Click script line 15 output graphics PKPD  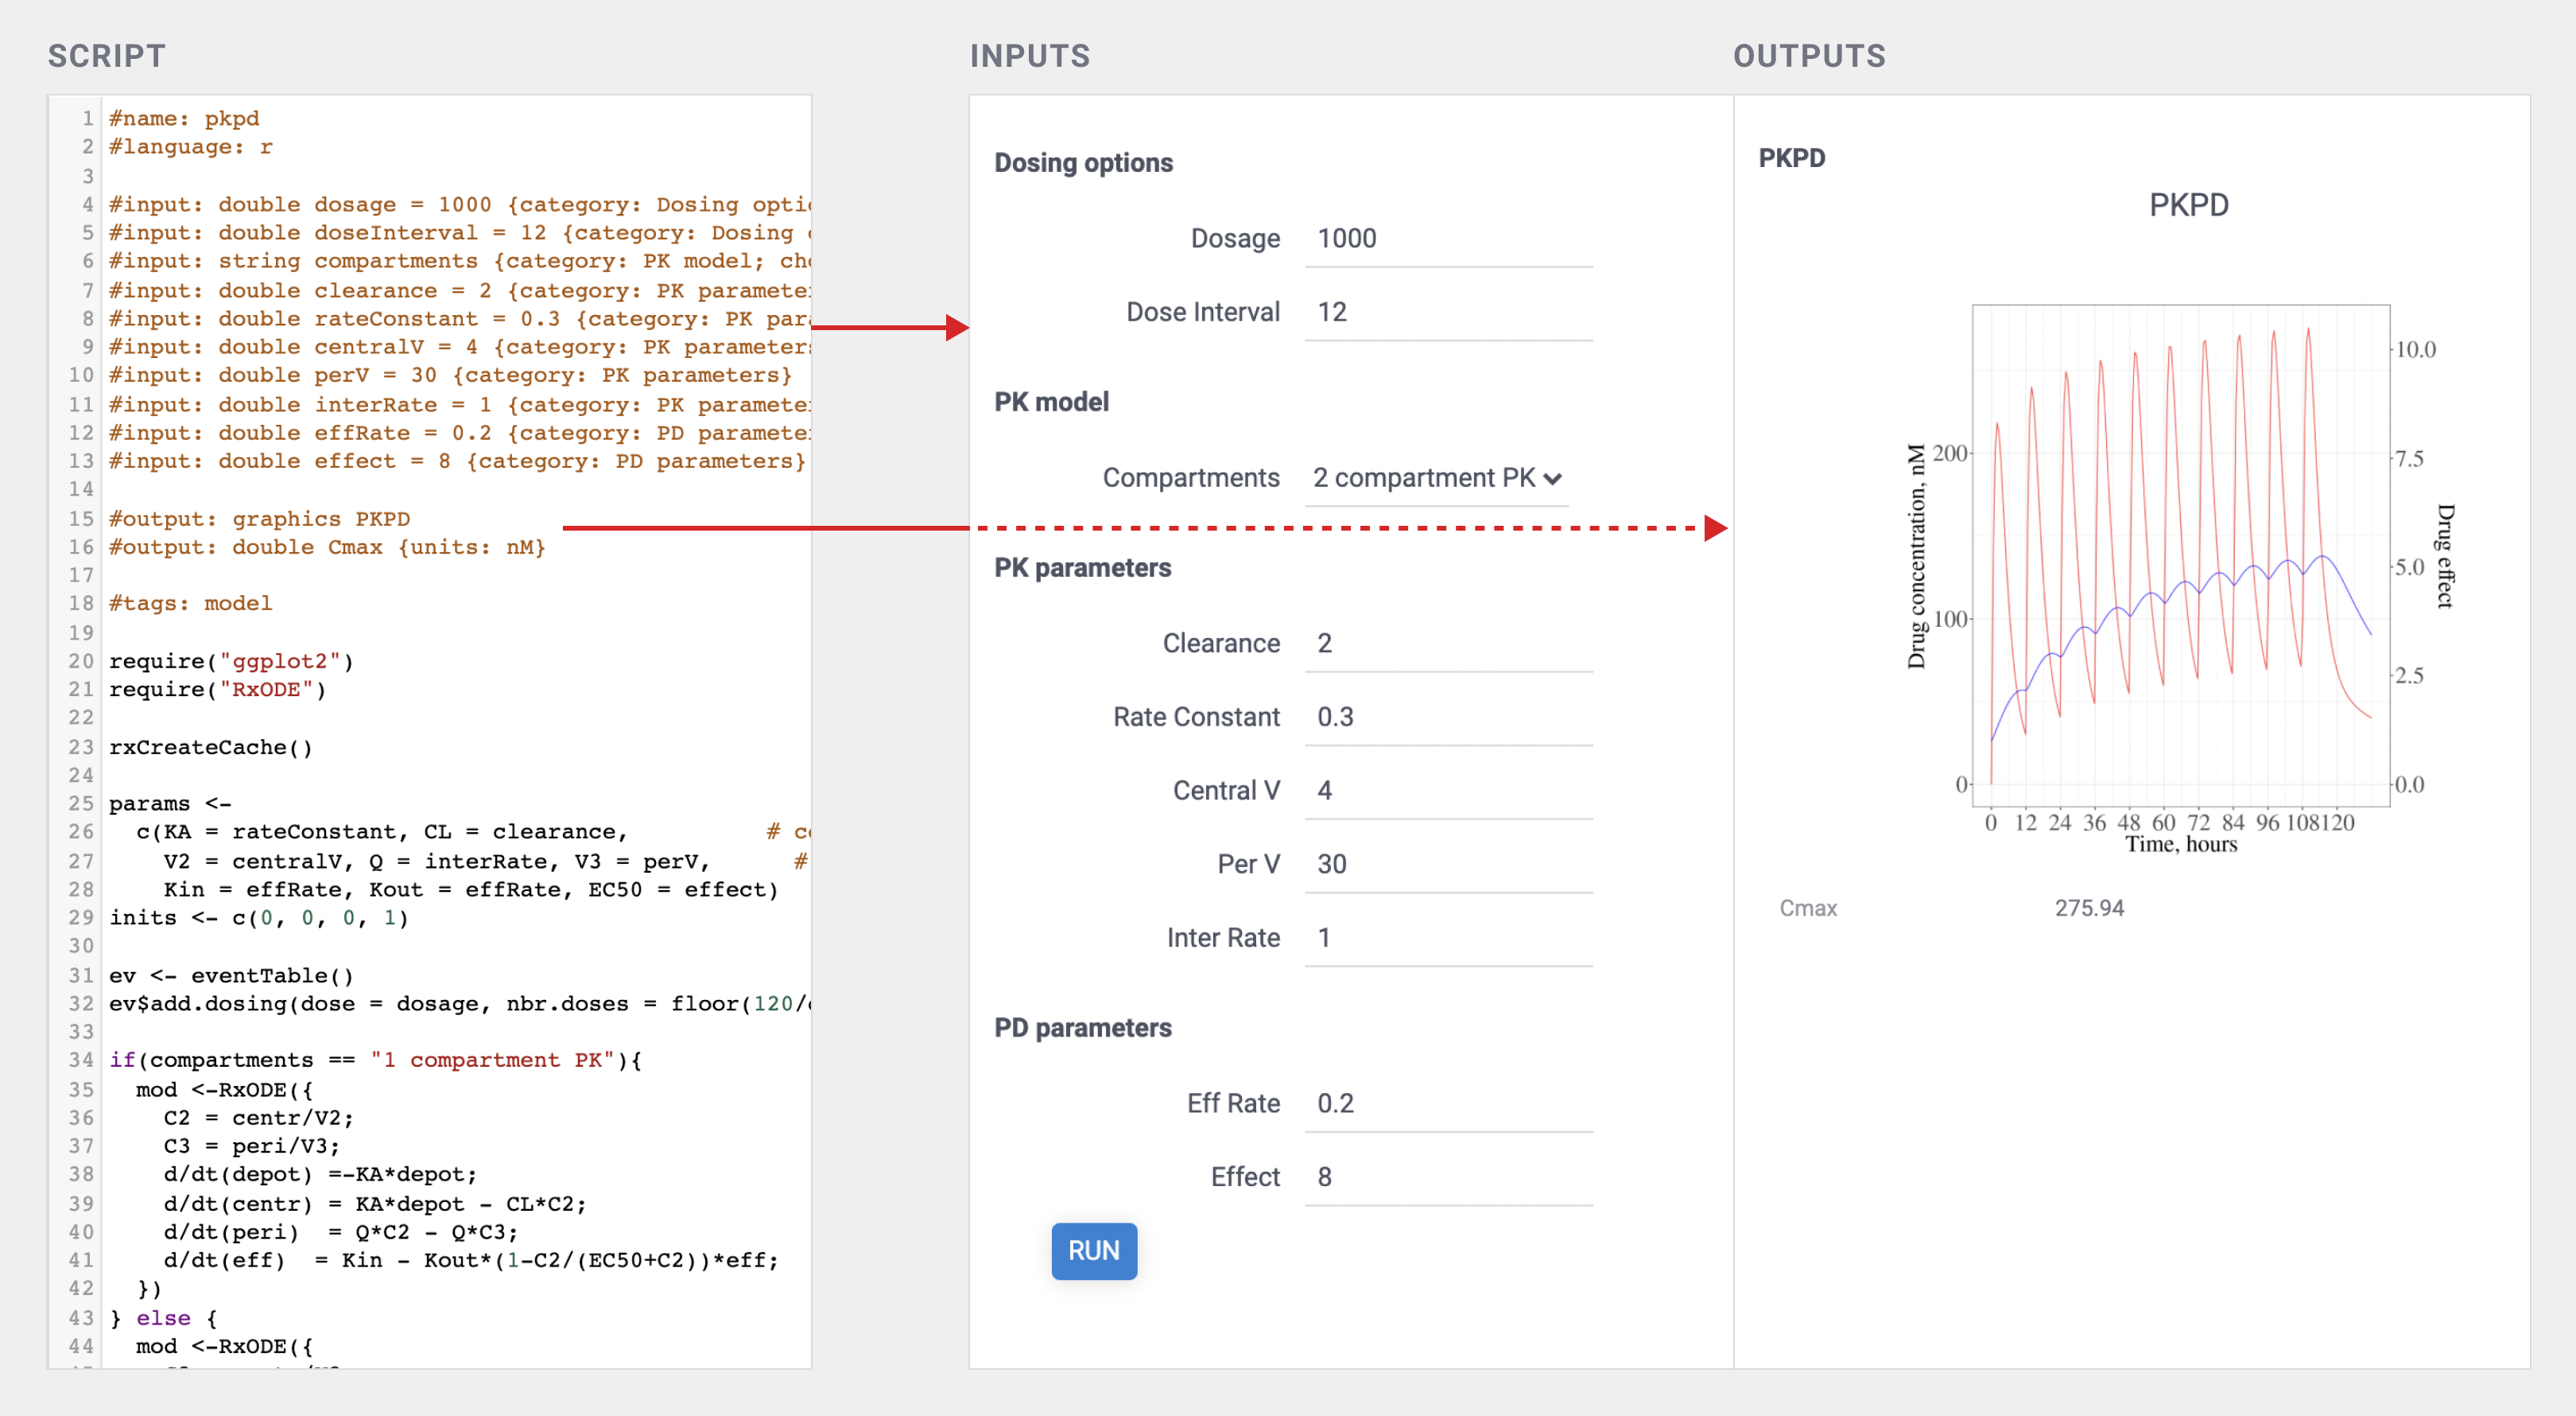point(260,519)
